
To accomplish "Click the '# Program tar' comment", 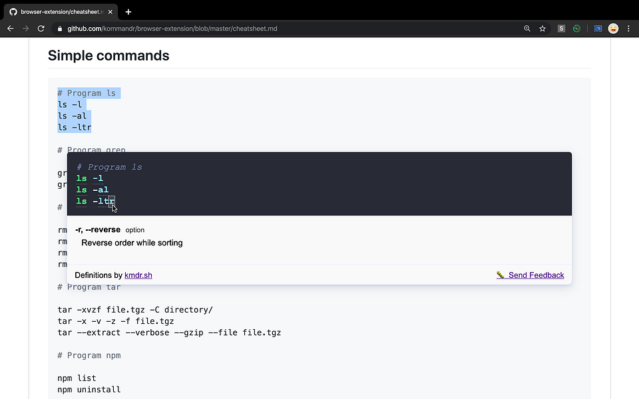I will (89, 287).
